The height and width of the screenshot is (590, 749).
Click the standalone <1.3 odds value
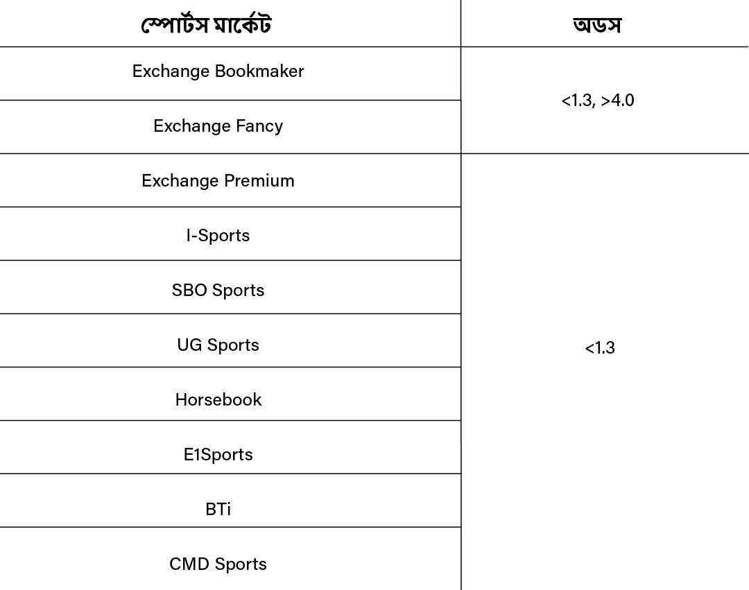(x=600, y=348)
